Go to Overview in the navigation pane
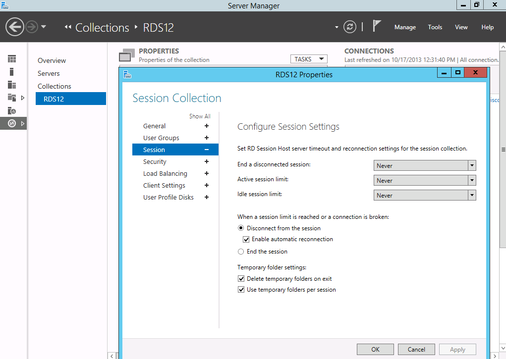Image resolution: width=506 pixels, height=359 pixels. click(52, 60)
